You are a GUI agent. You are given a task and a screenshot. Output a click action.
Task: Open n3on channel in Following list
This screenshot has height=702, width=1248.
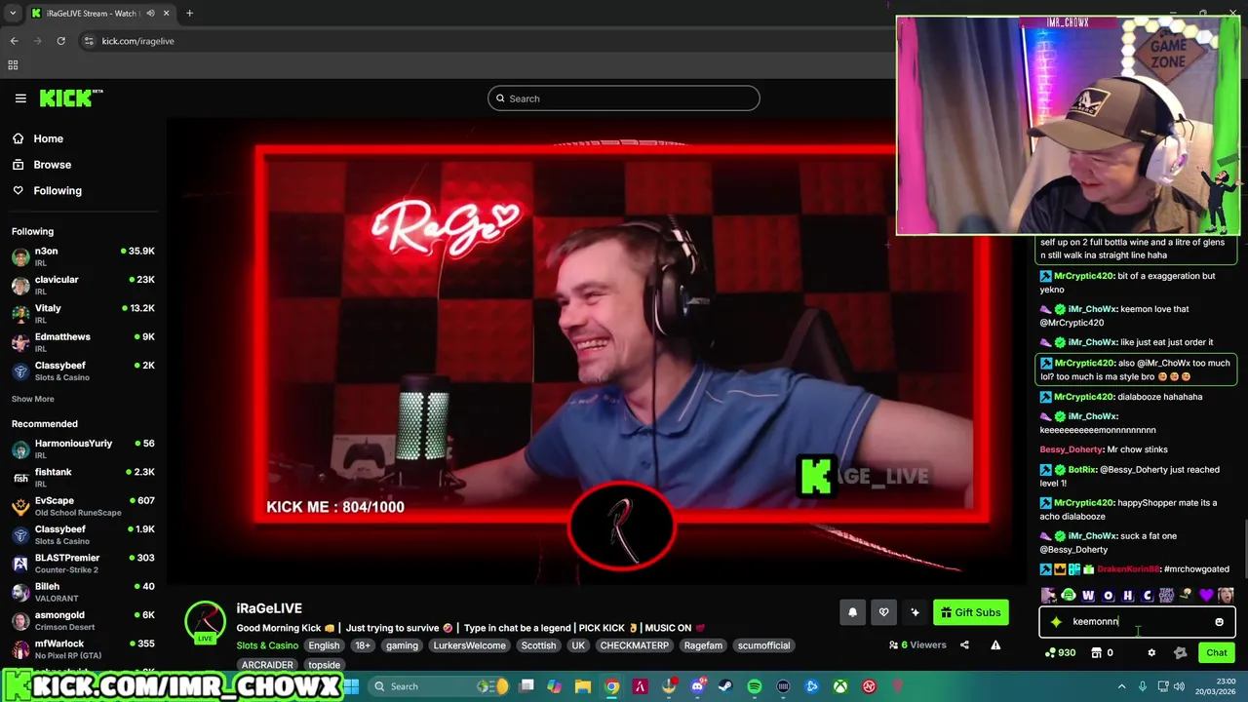coord(83,257)
